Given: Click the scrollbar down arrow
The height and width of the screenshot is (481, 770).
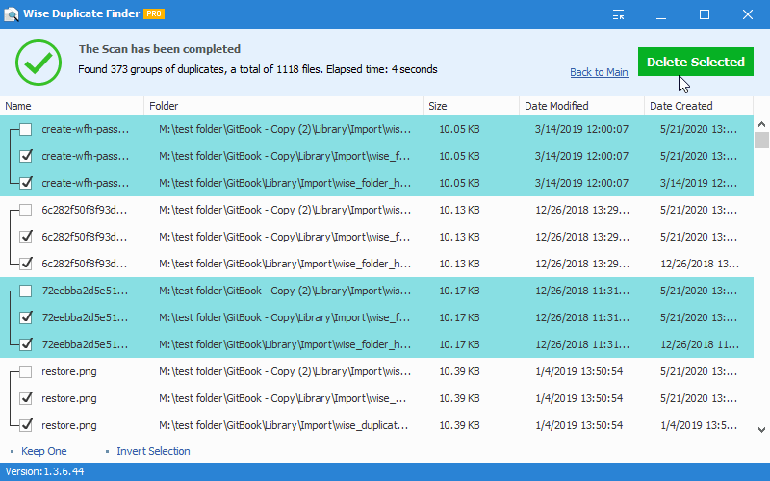Looking at the screenshot, I should point(761,430).
